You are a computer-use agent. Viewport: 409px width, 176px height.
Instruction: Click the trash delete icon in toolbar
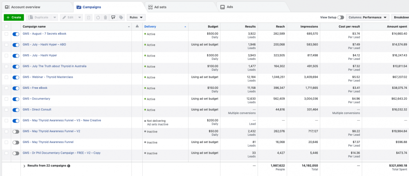[105, 18]
